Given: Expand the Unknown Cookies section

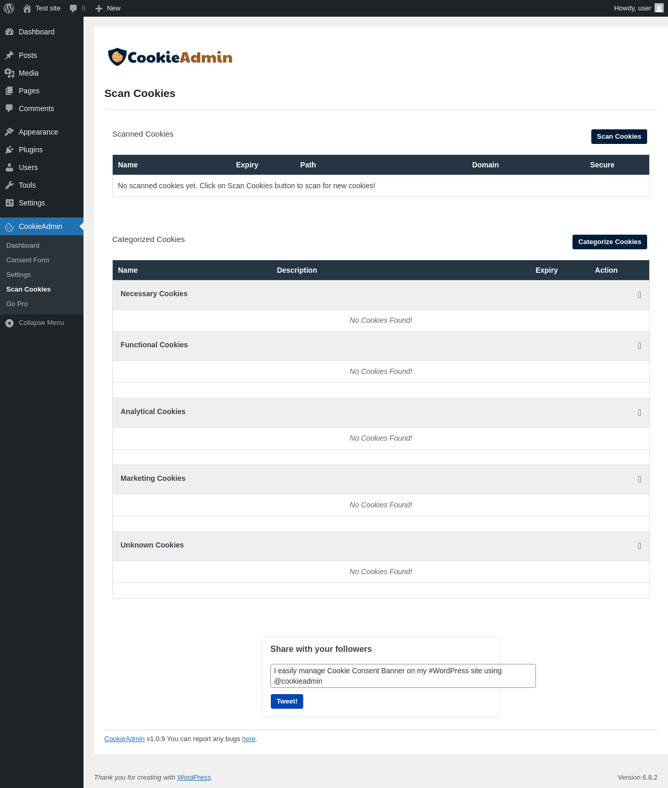Looking at the screenshot, I should tap(639, 546).
